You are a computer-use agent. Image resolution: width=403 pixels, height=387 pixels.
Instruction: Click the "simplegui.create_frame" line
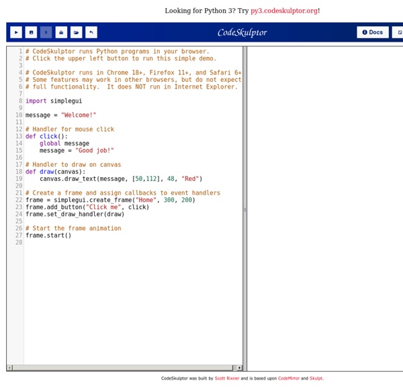coord(110,200)
